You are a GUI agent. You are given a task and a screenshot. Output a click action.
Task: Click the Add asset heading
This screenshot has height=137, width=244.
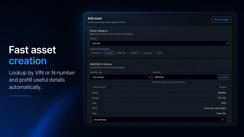(95, 18)
